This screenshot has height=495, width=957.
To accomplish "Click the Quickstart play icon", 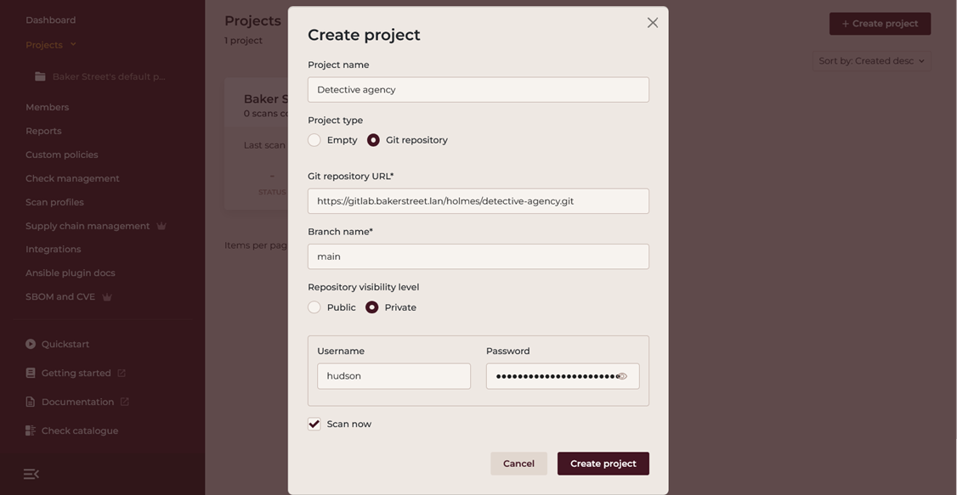I will pyautogui.click(x=31, y=344).
